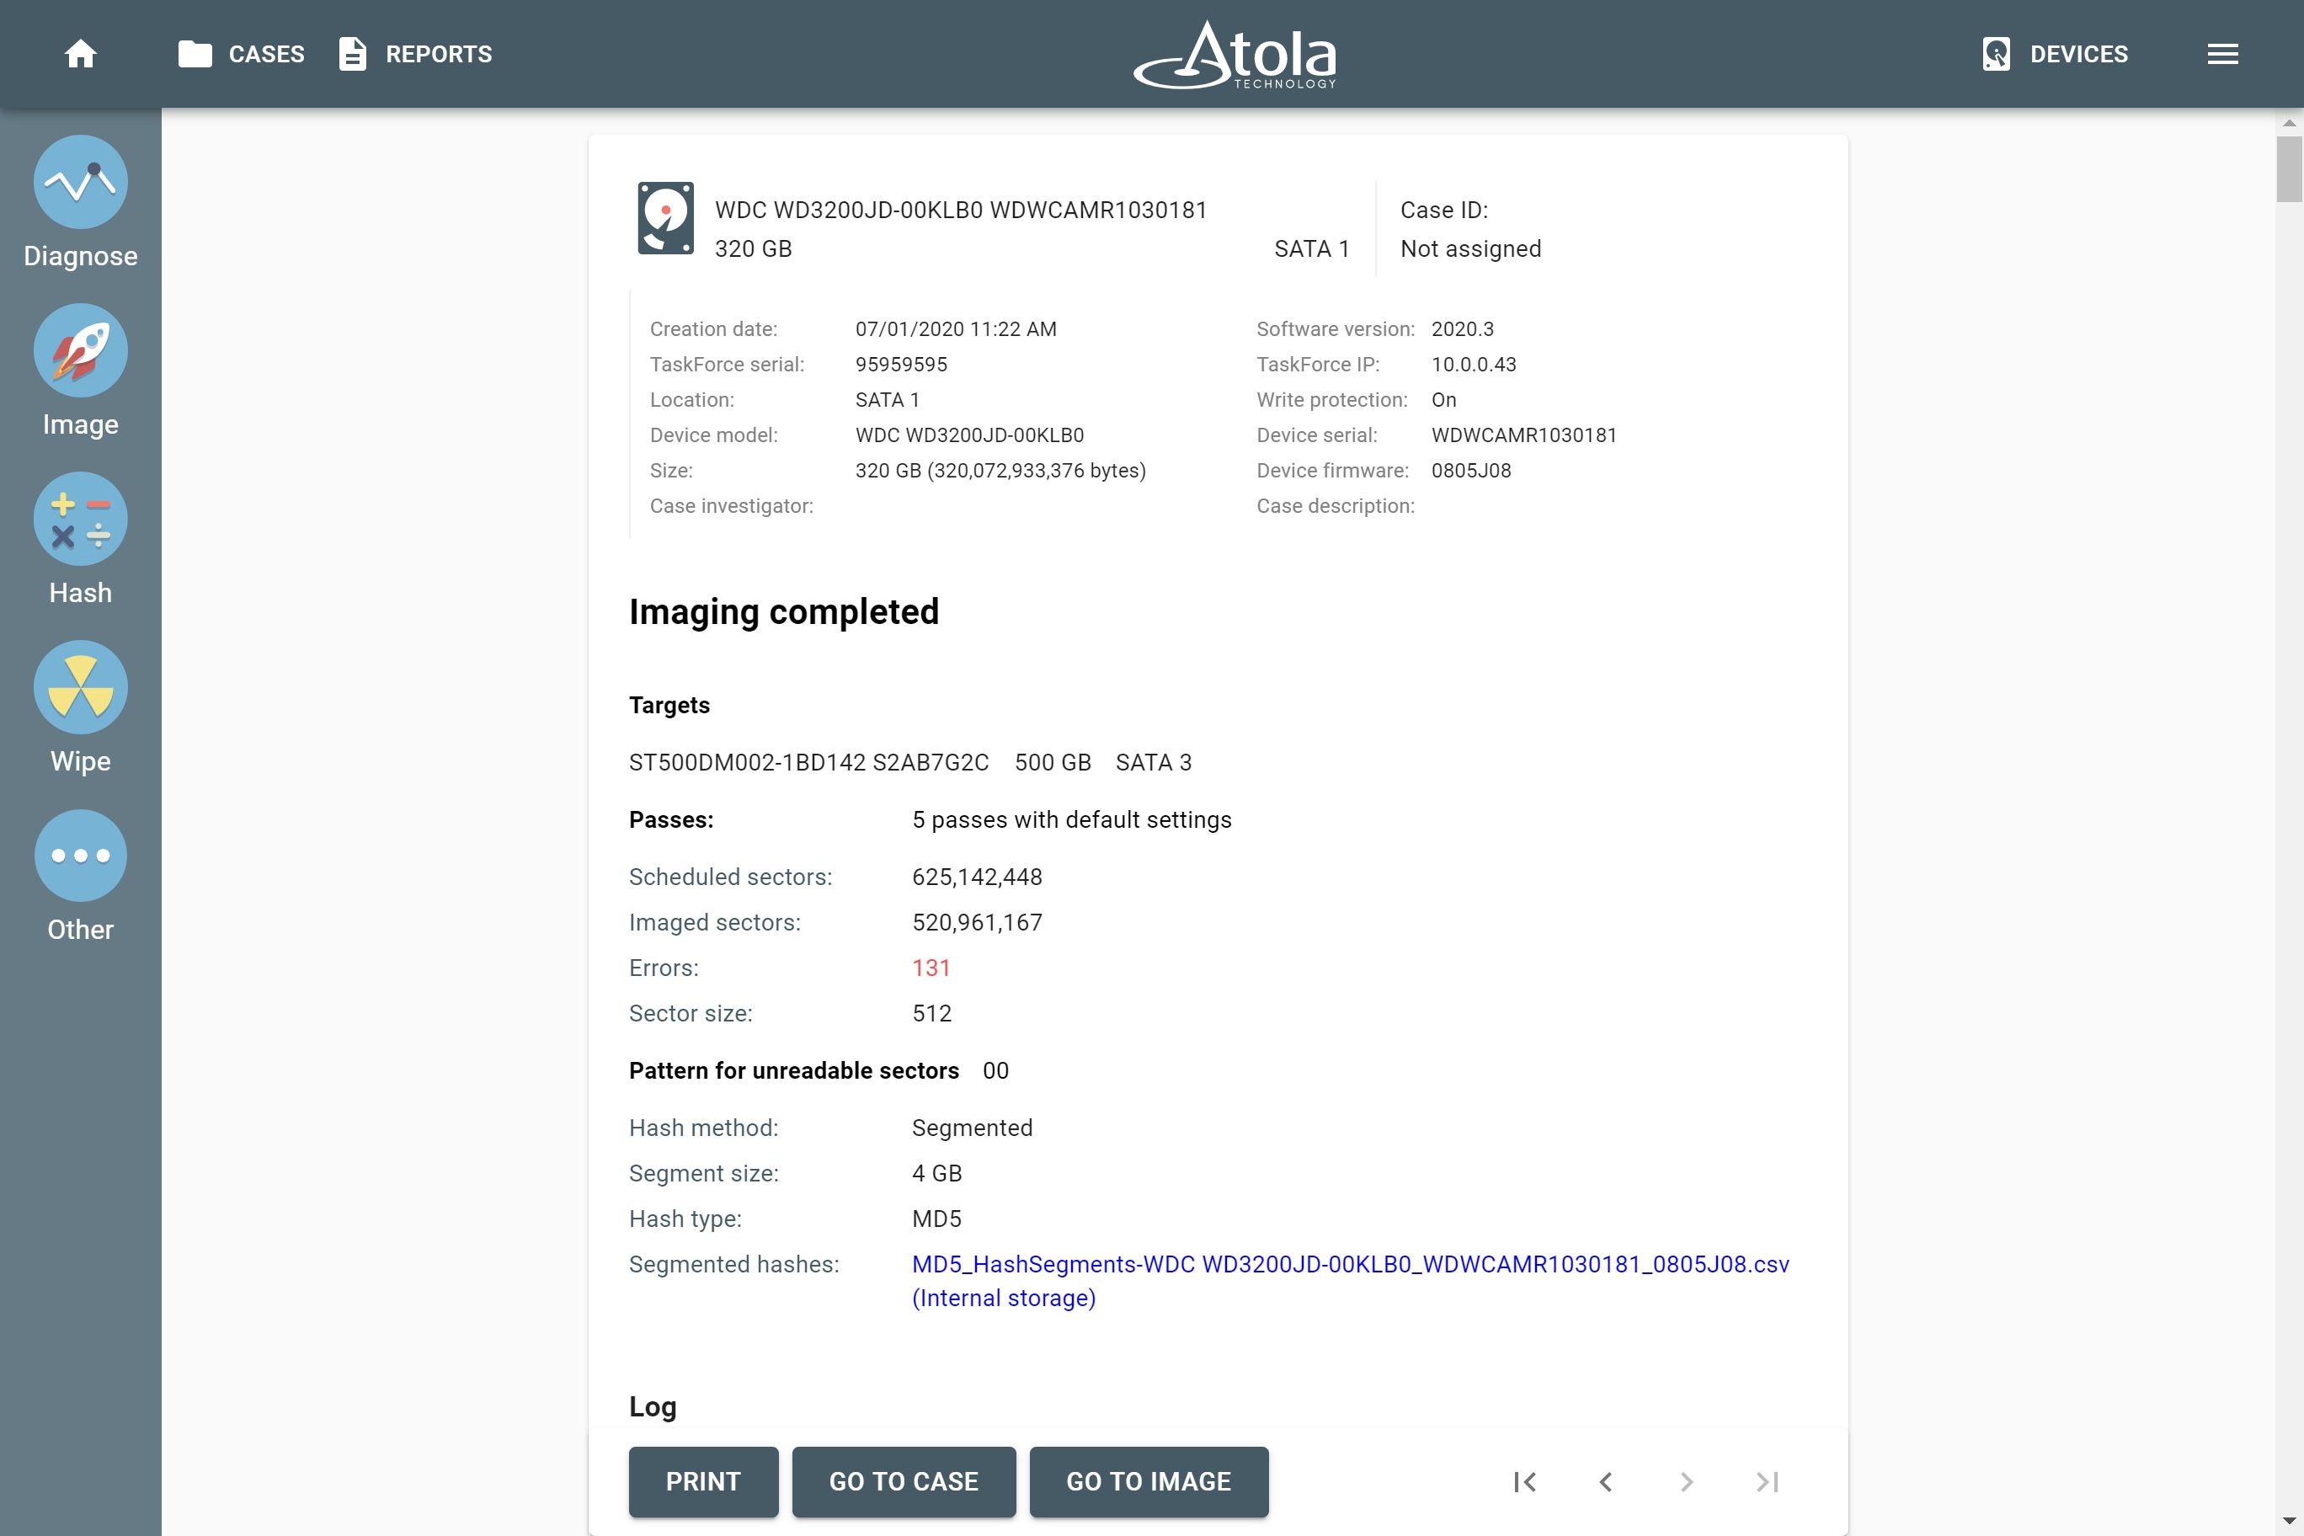Image resolution: width=2304 pixels, height=1536 pixels.
Task: Print the imaging report
Action: point(703,1481)
